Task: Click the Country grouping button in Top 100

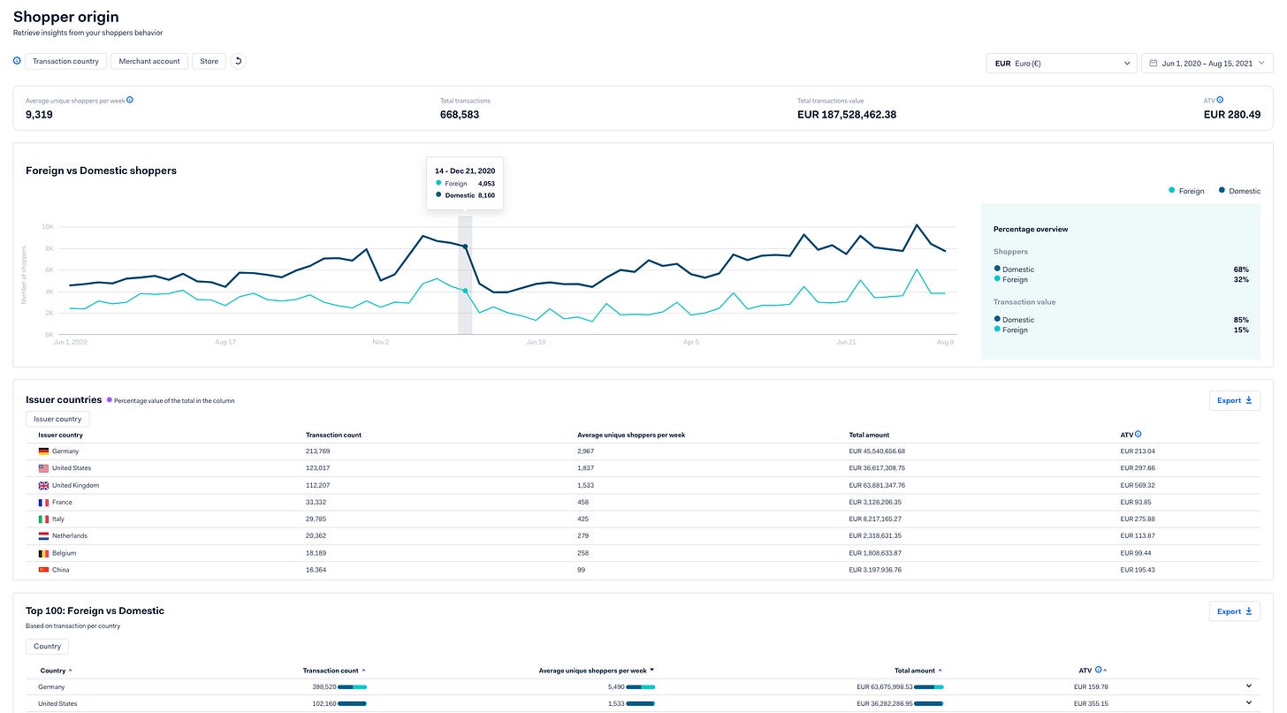Action: 47,647
